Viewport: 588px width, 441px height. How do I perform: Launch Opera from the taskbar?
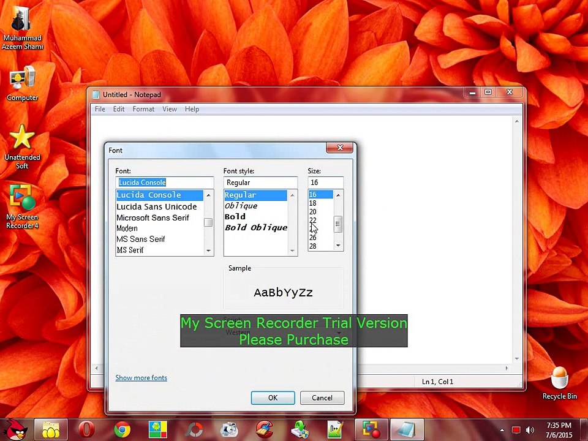[x=86, y=430]
